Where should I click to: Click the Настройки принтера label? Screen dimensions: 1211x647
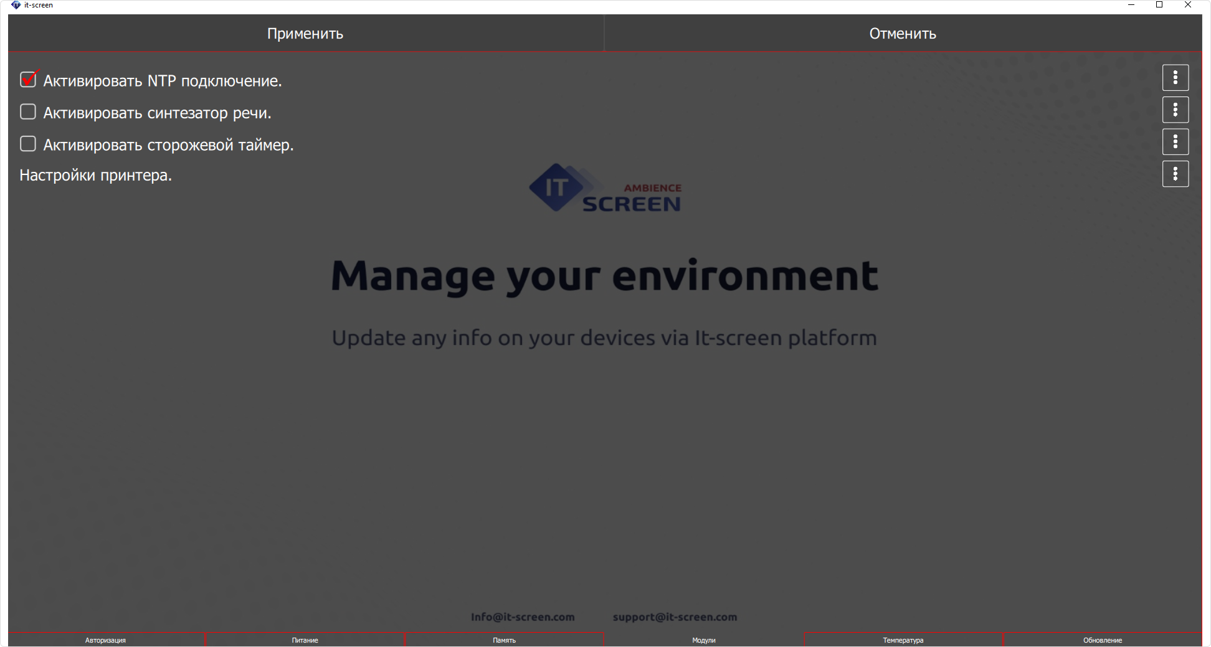point(95,176)
